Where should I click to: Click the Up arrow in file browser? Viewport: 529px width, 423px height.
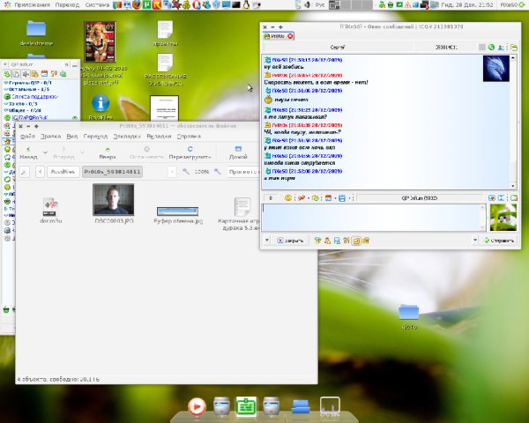pos(107,152)
